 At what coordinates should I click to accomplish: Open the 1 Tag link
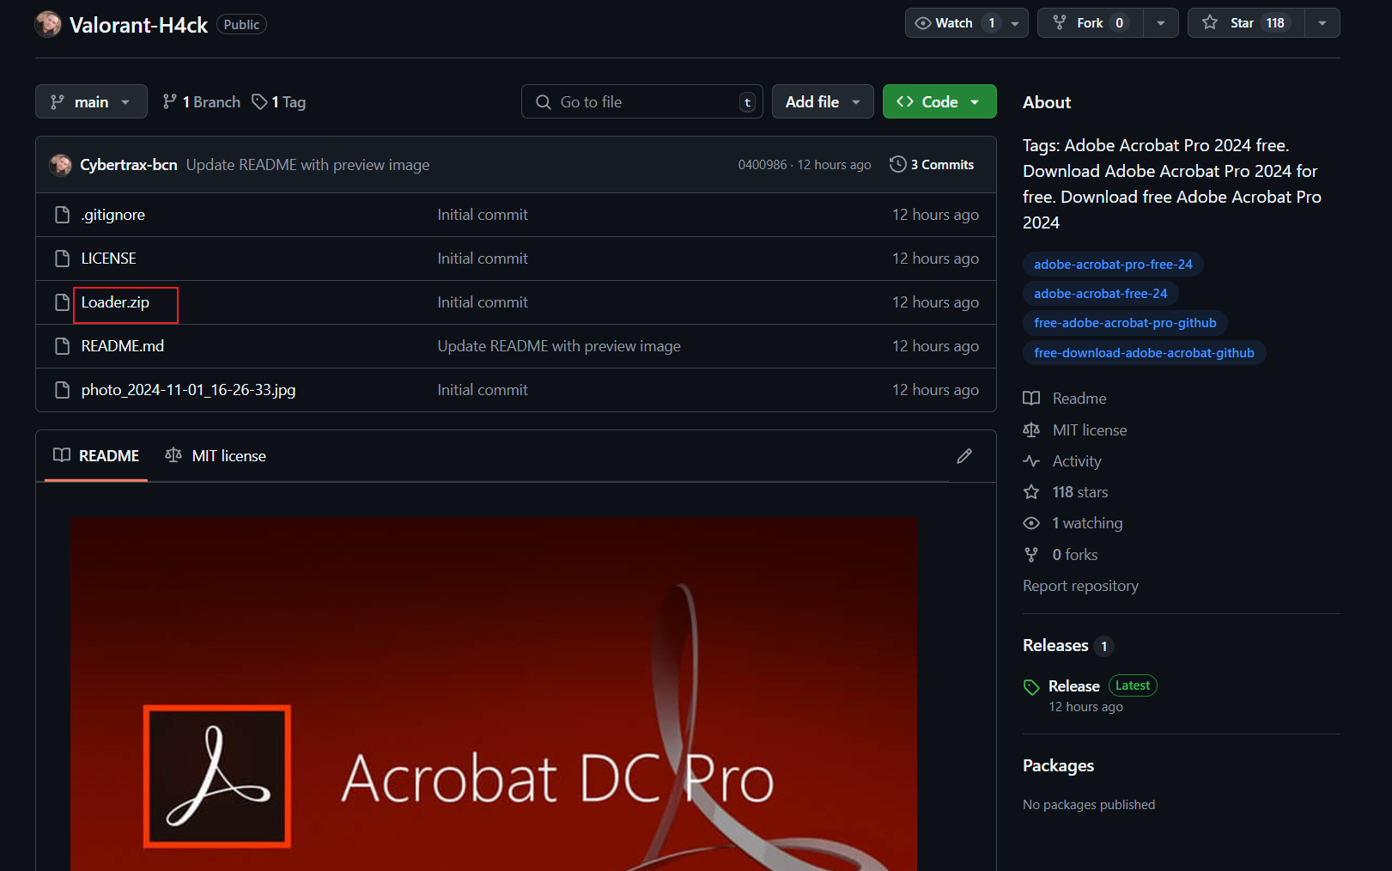[x=279, y=101]
